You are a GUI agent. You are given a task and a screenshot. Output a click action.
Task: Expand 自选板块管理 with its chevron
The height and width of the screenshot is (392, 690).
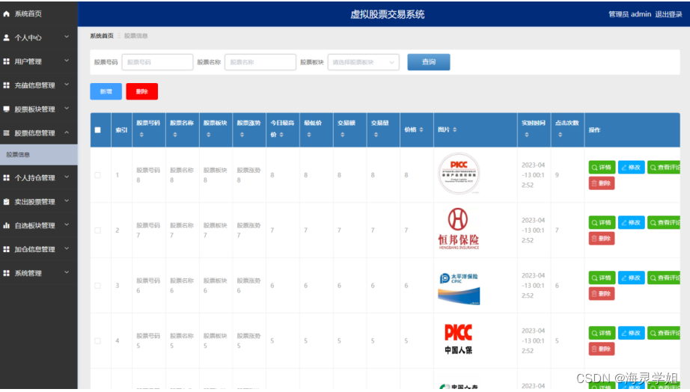67,225
